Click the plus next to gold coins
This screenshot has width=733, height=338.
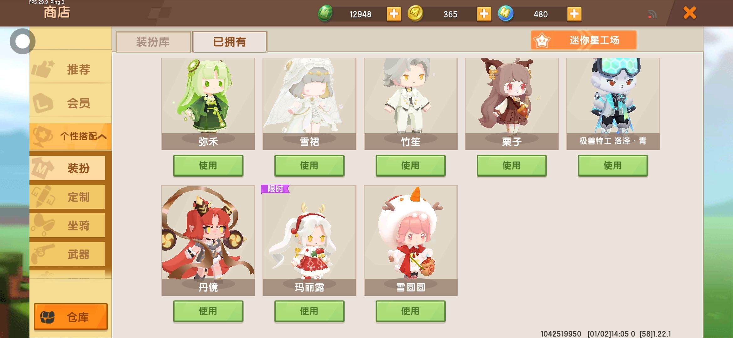click(x=484, y=14)
